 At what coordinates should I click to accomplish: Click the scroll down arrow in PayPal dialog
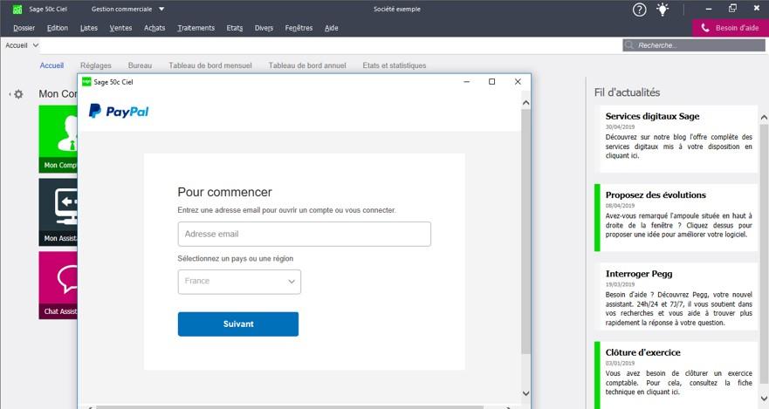pos(525,393)
